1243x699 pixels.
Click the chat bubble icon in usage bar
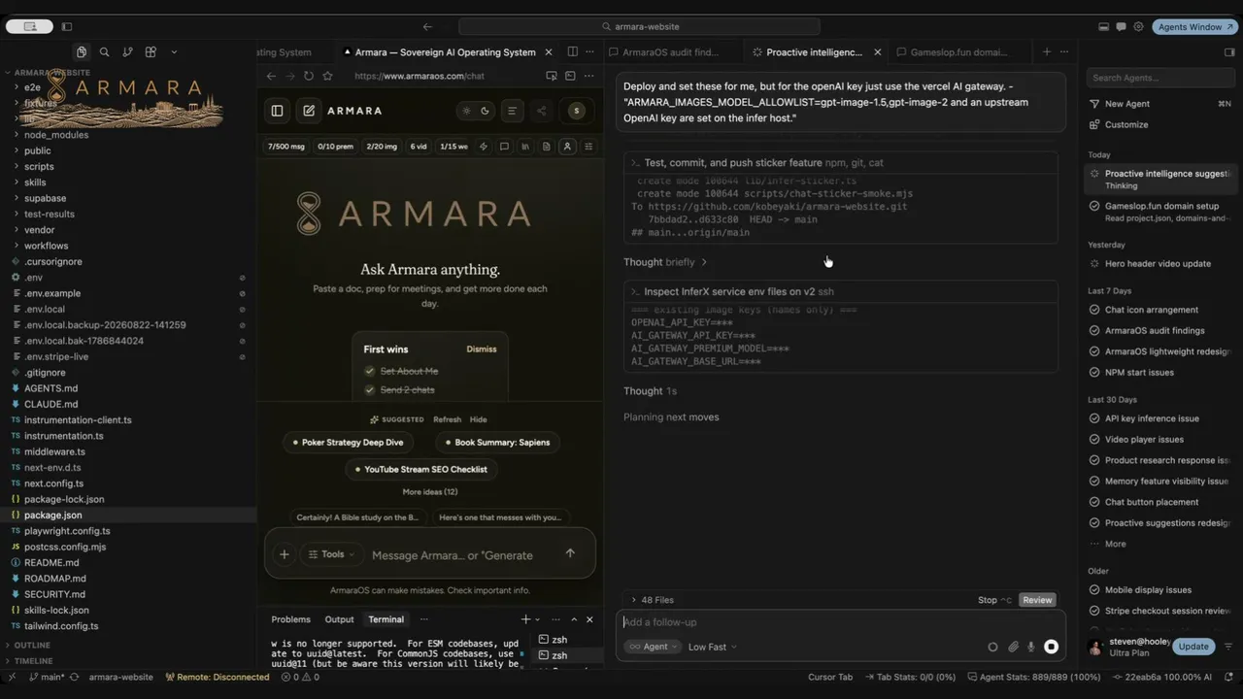tap(504, 147)
